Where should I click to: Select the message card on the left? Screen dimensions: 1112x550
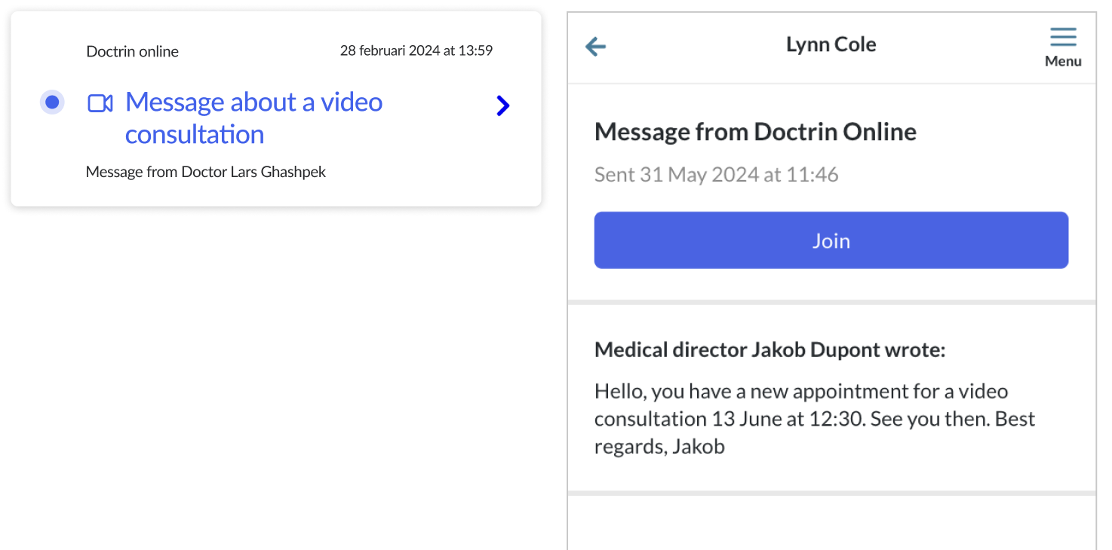click(276, 108)
